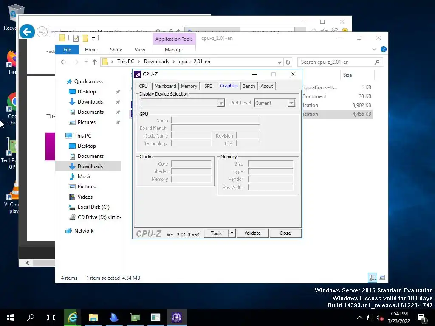435x326 pixels.
Task: Click the Search cpu-z_2.01-en field
Action: [x=340, y=62]
